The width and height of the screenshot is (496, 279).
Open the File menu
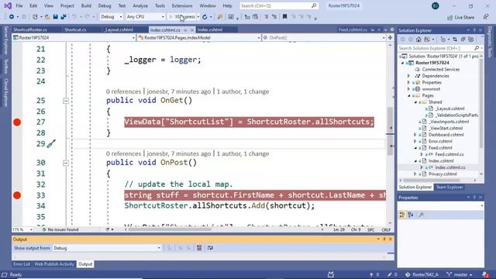(x=19, y=5)
